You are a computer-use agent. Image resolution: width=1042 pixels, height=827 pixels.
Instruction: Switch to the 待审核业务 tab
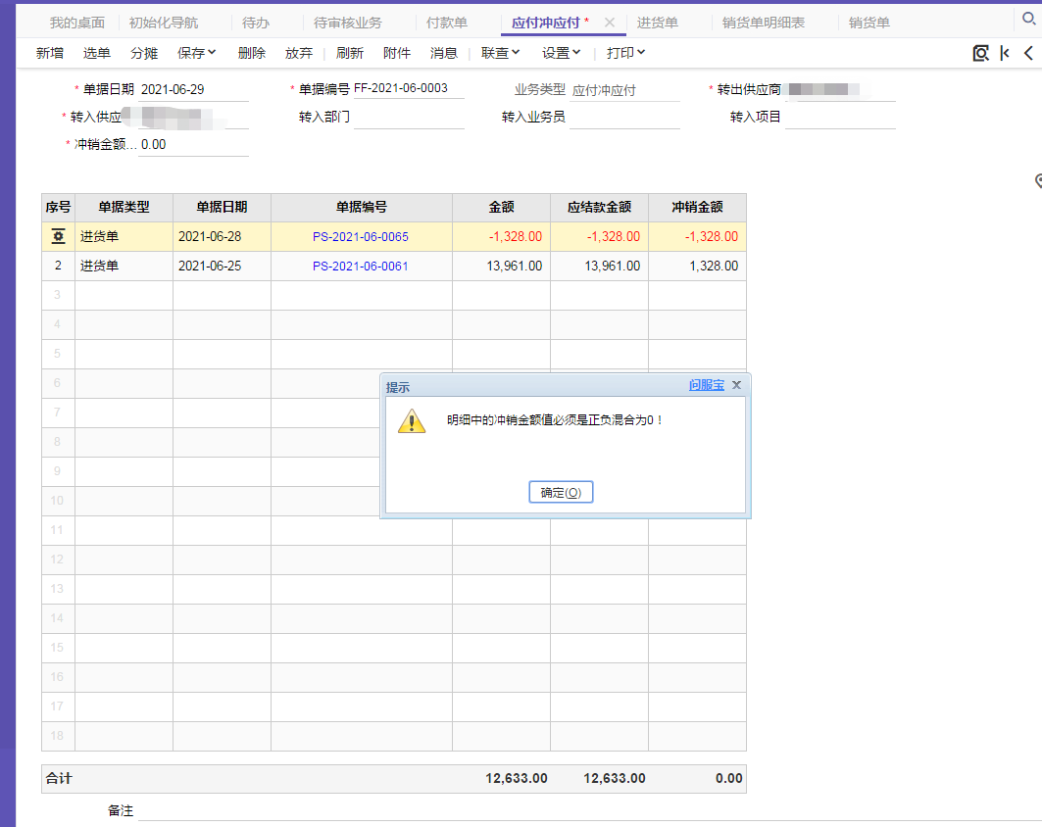click(x=348, y=23)
